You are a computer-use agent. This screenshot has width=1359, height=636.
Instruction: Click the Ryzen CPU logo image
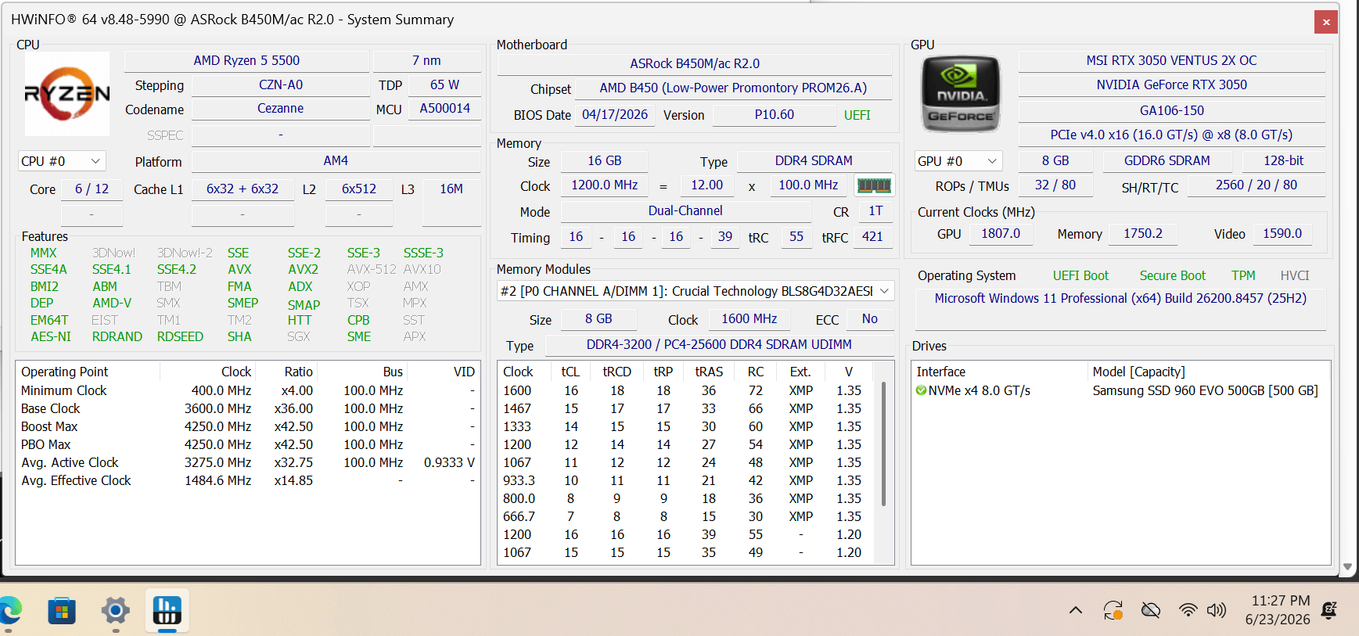pos(67,94)
